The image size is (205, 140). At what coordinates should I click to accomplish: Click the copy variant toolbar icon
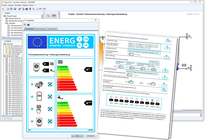point(20,9)
